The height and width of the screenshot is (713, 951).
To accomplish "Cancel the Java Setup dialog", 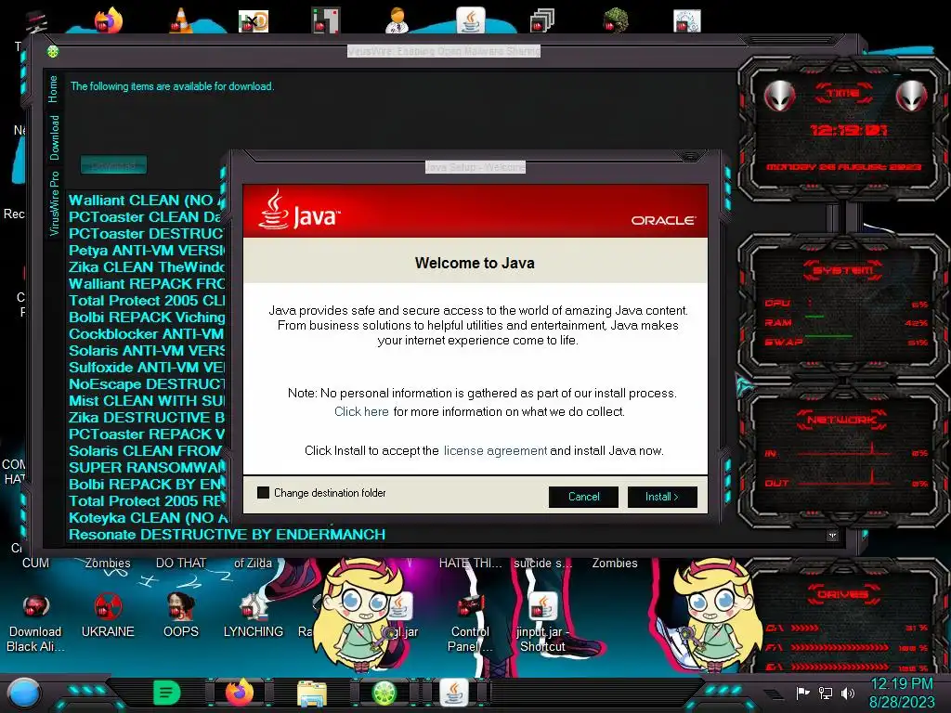I will tap(583, 497).
